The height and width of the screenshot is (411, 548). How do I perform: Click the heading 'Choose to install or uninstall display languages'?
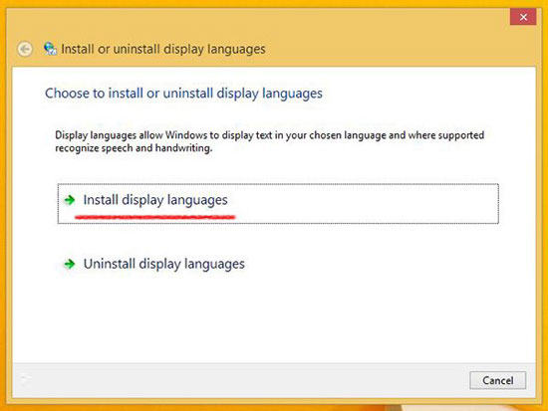pos(184,94)
